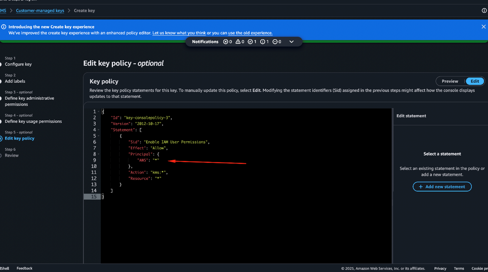Screen dimensions: 488x272
Task: Go to Customer-managed keys breadcrumb
Action: [40, 11]
